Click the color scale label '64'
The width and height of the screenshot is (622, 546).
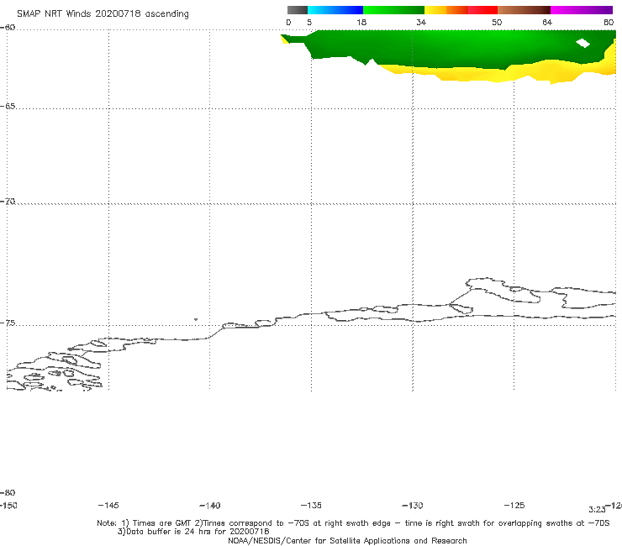[547, 23]
